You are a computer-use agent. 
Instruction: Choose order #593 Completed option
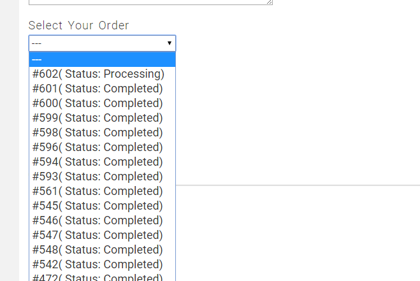coord(98,177)
